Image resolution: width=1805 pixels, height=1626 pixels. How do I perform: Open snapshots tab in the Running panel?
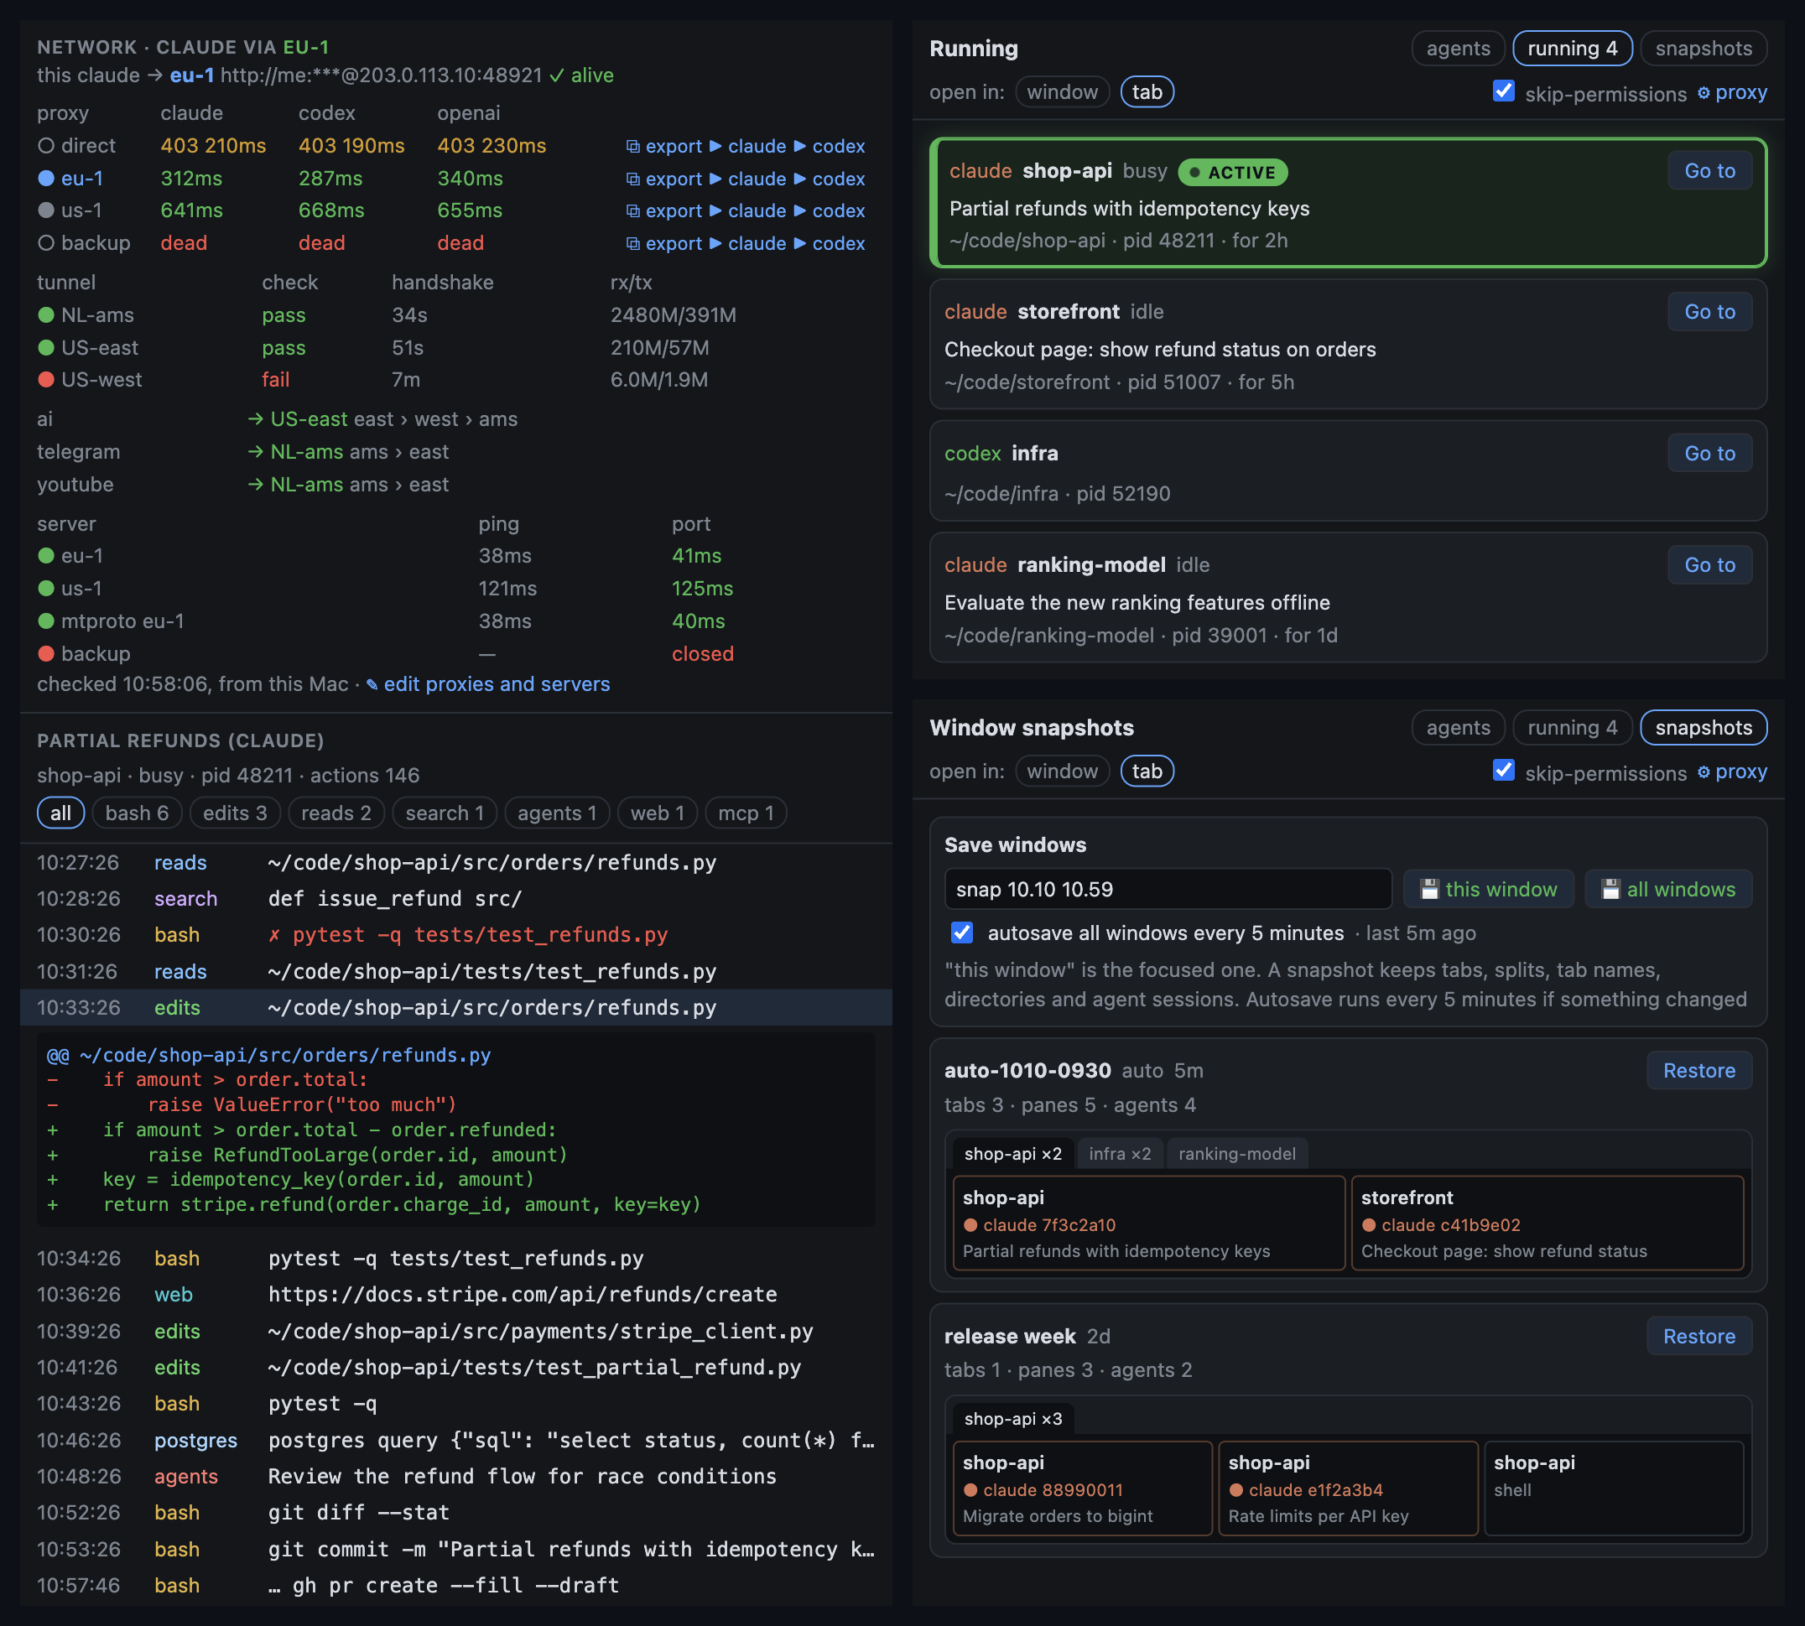point(1704,49)
